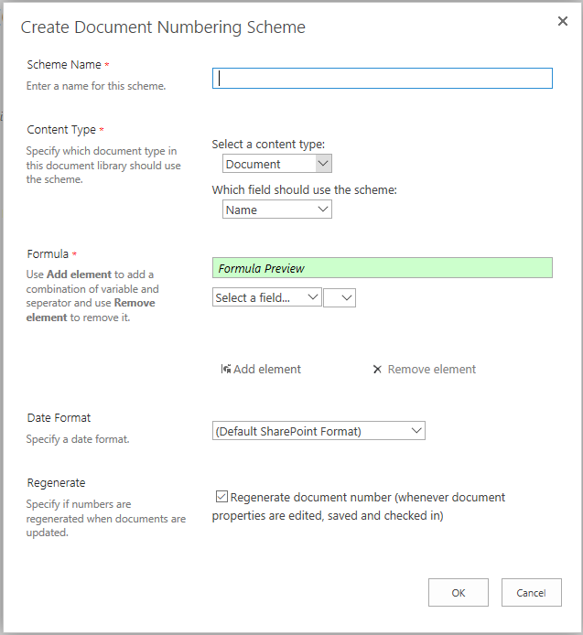This screenshot has width=583, height=635.
Task: Click the 'Enter a name for this scheme.' text
Action: pos(96,86)
